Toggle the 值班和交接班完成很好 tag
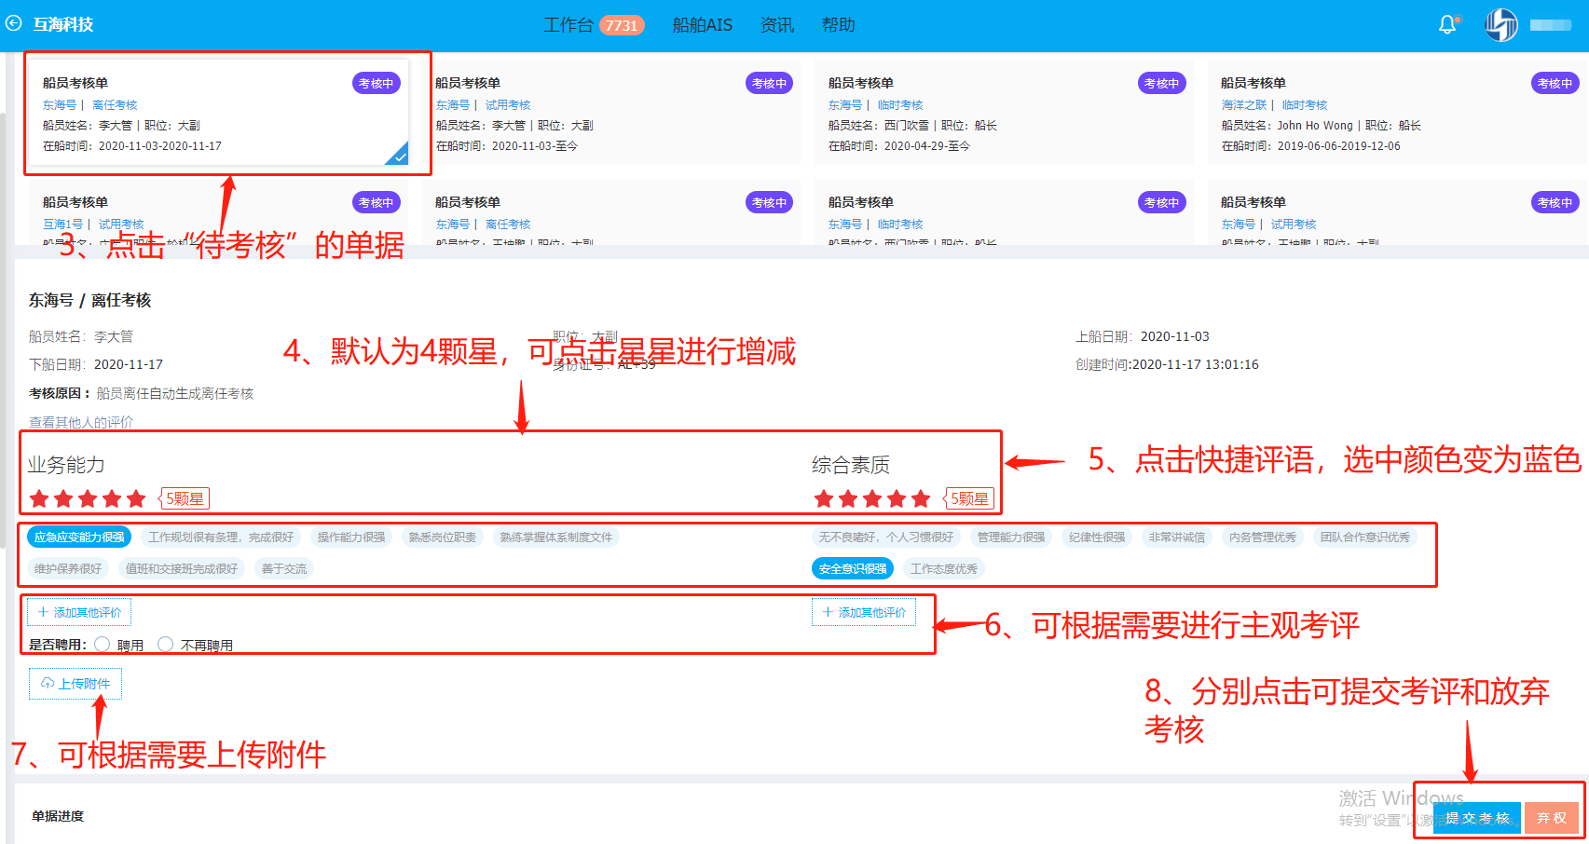 182,569
